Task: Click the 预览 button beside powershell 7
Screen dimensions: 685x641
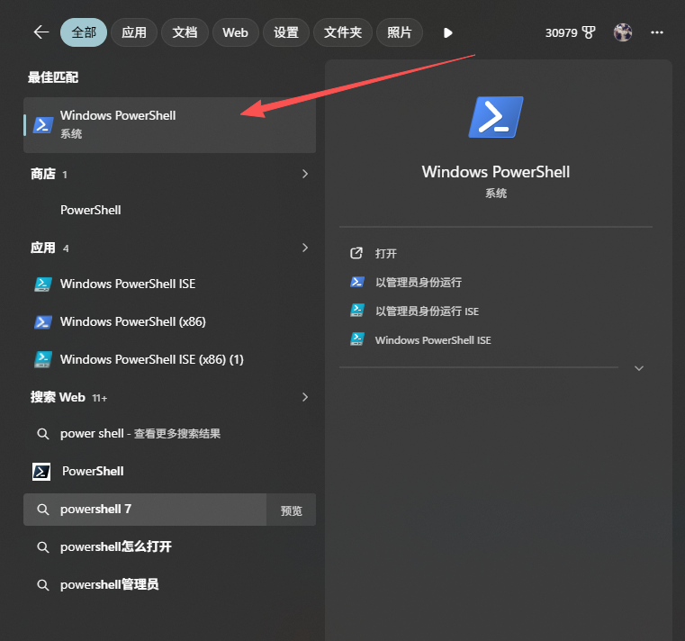Action: [292, 510]
